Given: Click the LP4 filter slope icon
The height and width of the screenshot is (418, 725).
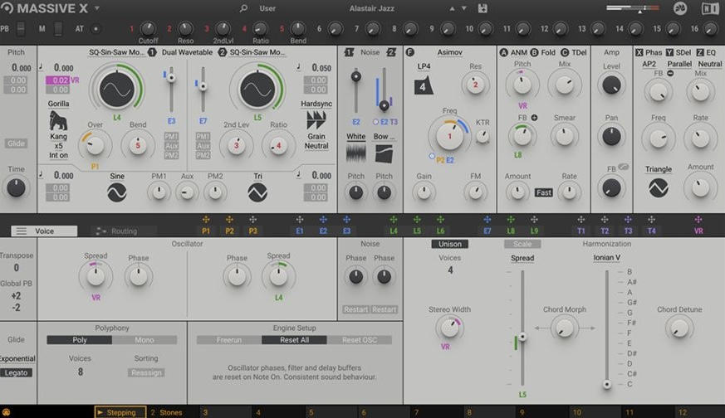Looking at the screenshot, I should coord(424,85).
